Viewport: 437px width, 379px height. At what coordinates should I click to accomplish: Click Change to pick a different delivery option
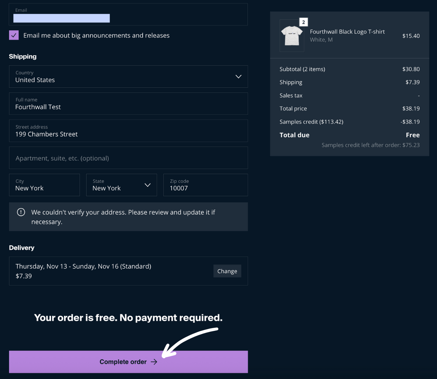(x=227, y=271)
